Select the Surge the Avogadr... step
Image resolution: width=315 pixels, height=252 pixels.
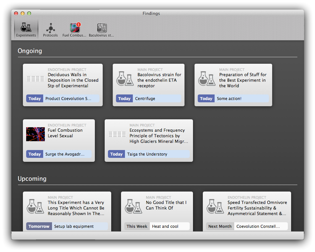67,154
